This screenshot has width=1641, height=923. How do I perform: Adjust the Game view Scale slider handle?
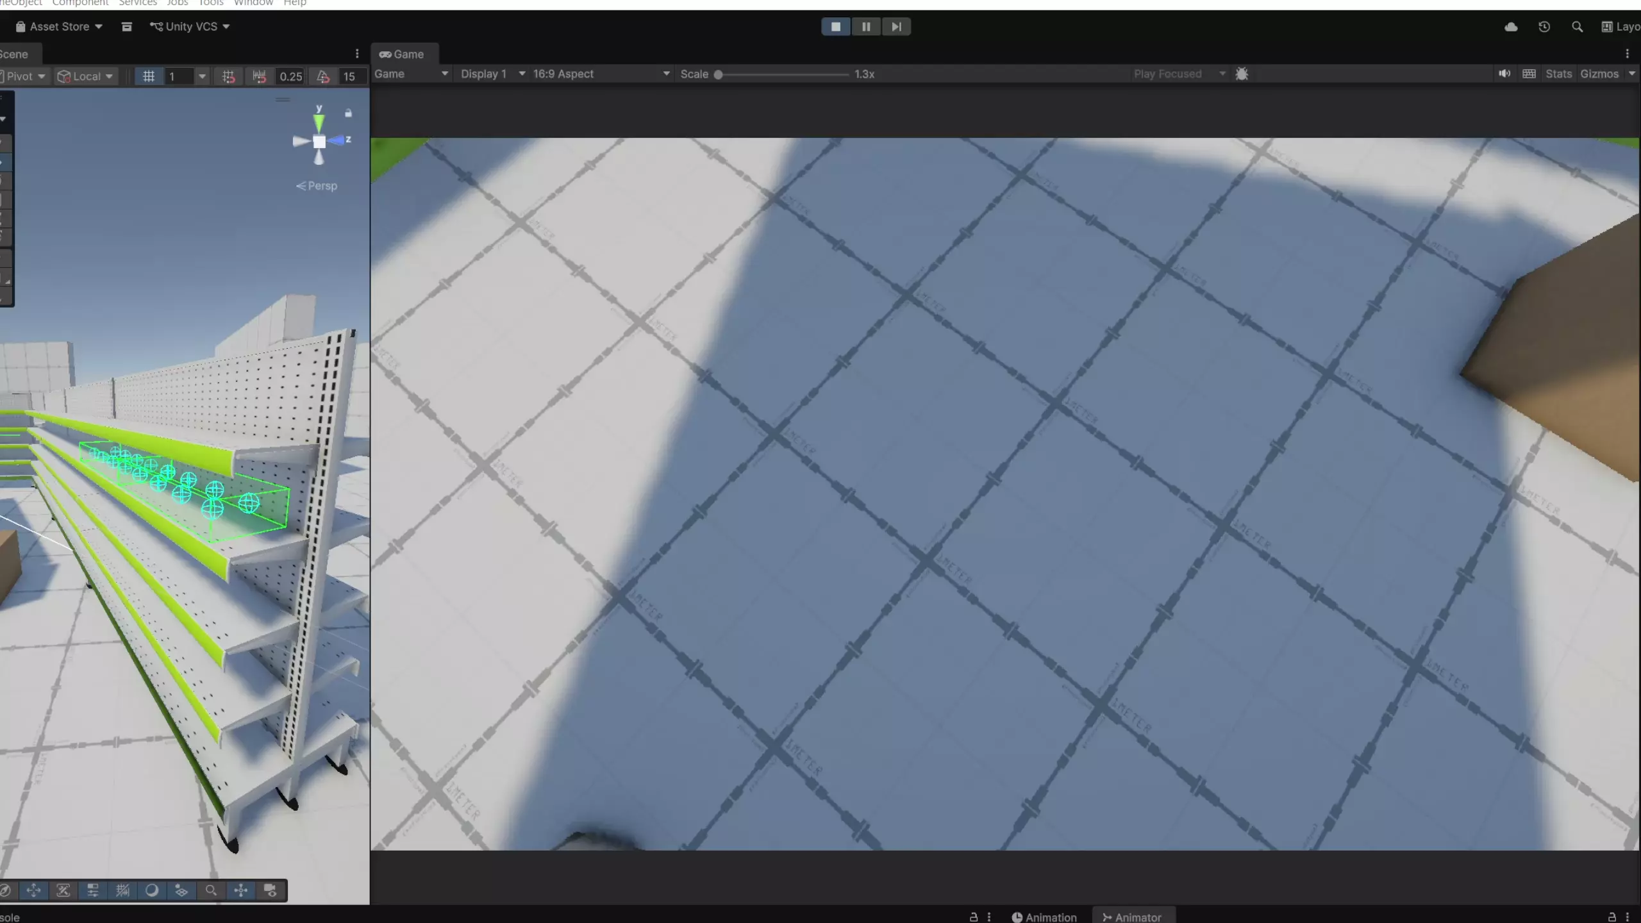(x=719, y=74)
